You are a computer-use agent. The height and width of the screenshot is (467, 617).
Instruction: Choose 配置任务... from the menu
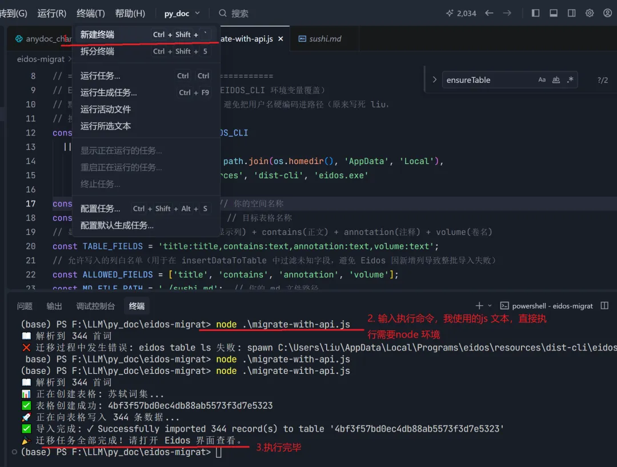point(146,209)
